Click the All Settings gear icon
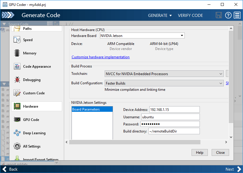 (x=17, y=146)
